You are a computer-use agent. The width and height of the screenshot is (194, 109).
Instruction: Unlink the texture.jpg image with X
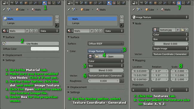(187, 30)
